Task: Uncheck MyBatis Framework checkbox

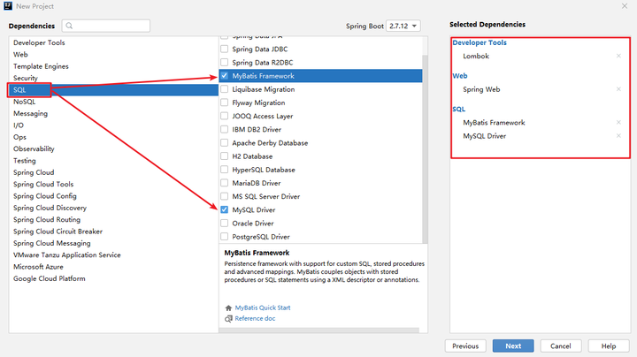Action: pyautogui.click(x=224, y=76)
